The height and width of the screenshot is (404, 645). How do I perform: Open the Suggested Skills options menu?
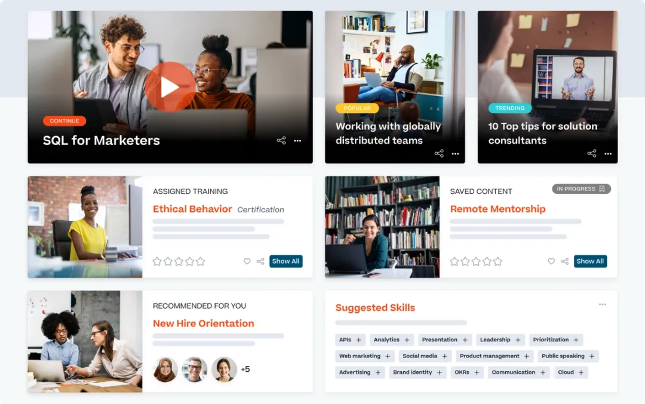click(602, 304)
